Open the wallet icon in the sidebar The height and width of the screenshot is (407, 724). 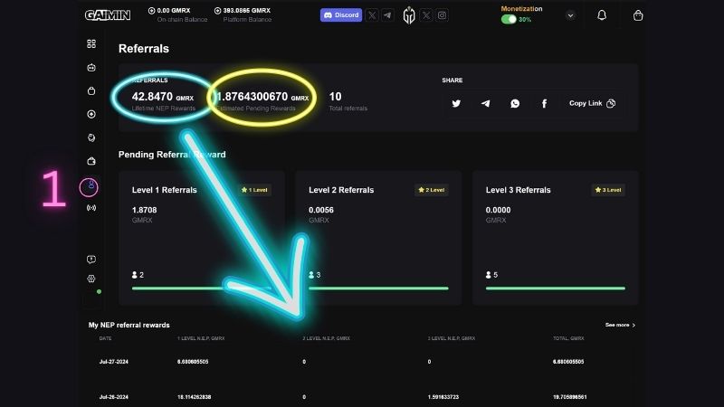91,161
